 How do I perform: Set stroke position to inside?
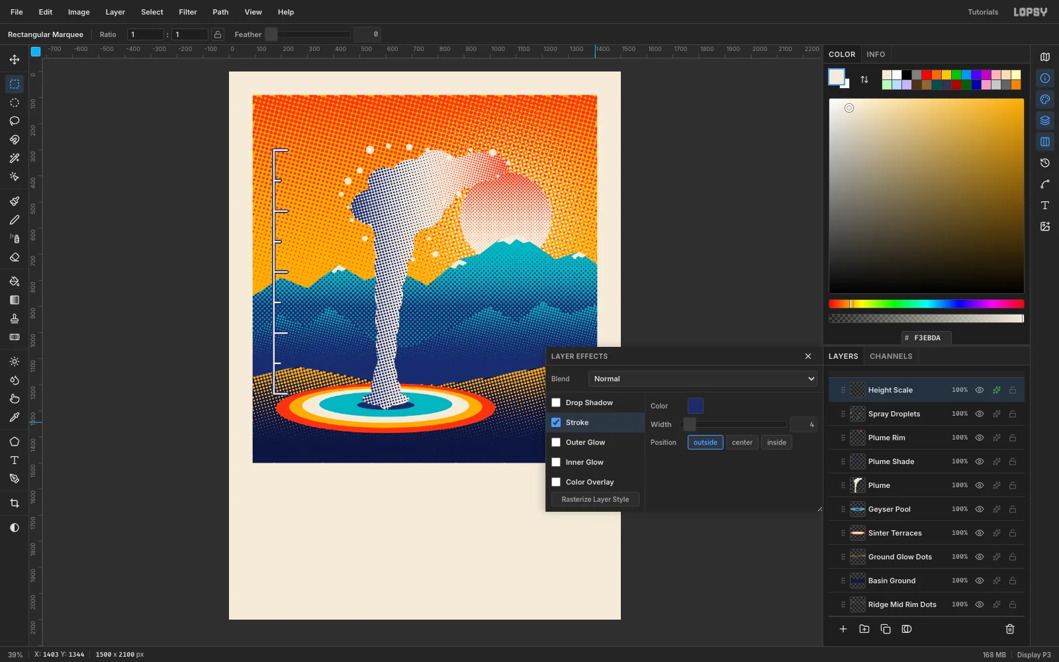[x=776, y=442]
